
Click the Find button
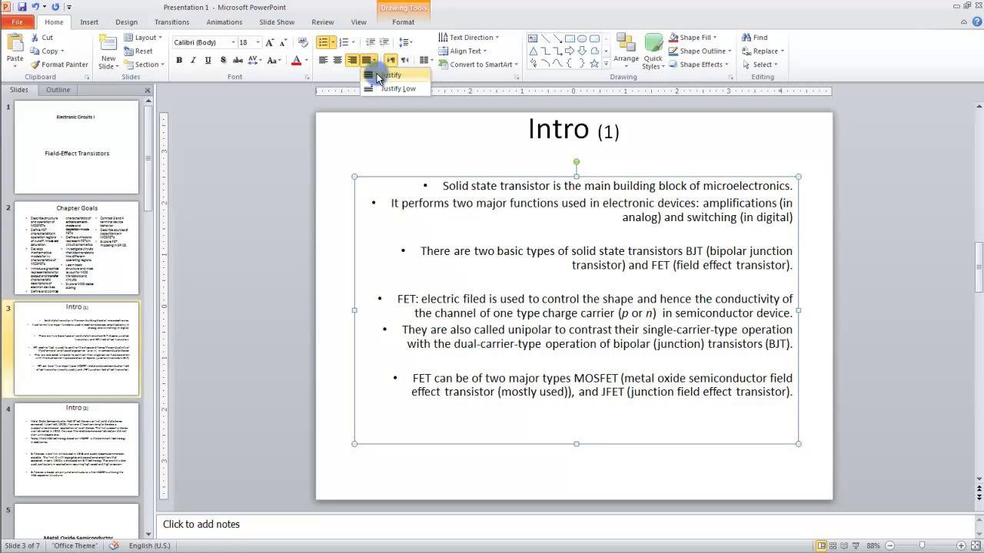755,37
